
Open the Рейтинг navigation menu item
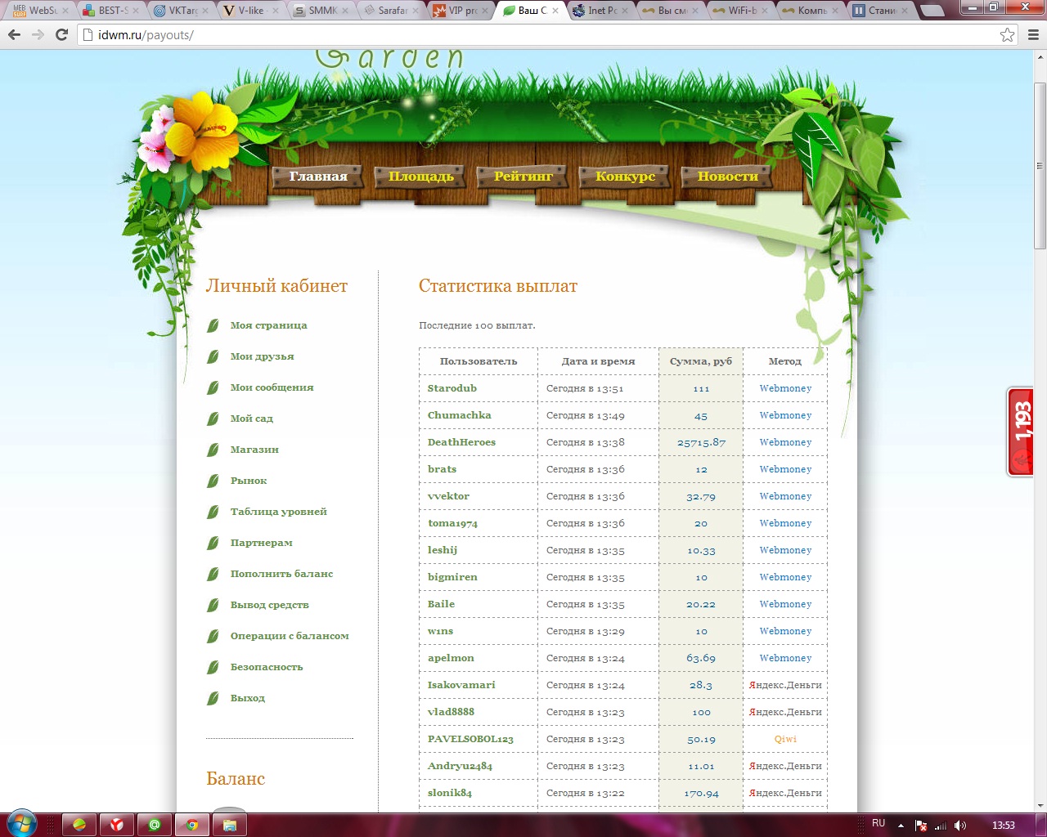523,177
